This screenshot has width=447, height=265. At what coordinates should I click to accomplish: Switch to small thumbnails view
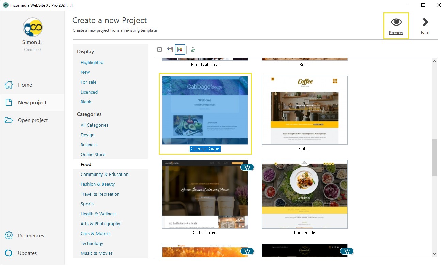[x=159, y=49]
